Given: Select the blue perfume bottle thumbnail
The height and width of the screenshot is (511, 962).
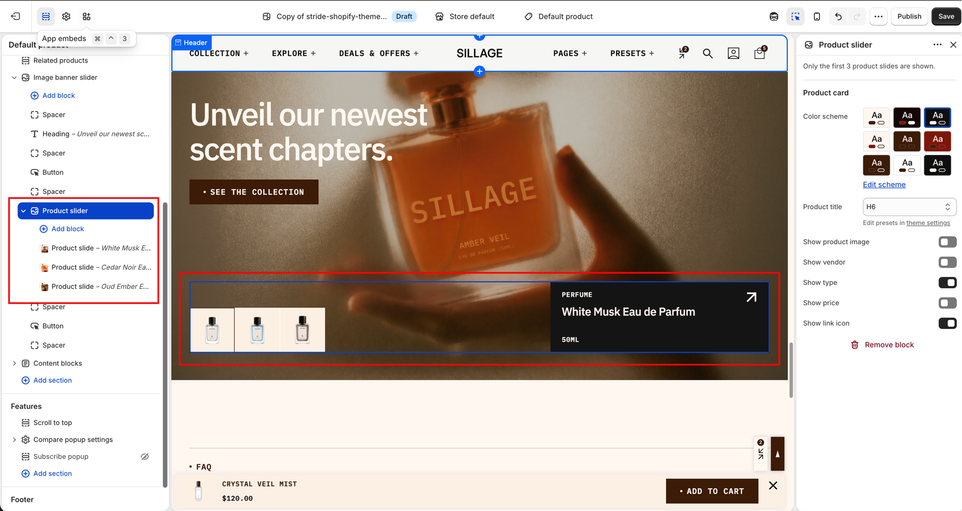Looking at the screenshot, I should (x=257, y=330).
